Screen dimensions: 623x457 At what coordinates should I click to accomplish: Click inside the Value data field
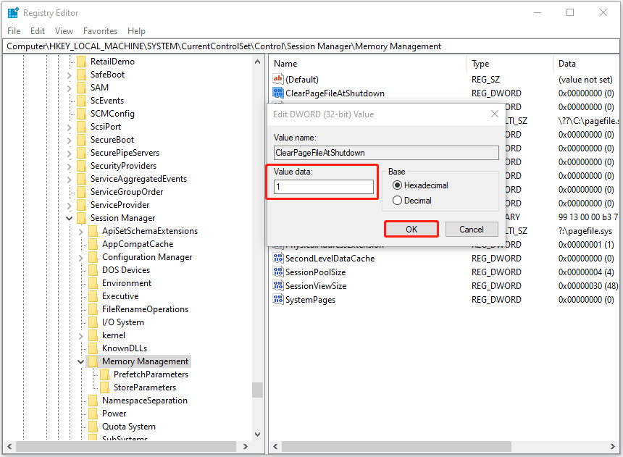pos(321,188)
